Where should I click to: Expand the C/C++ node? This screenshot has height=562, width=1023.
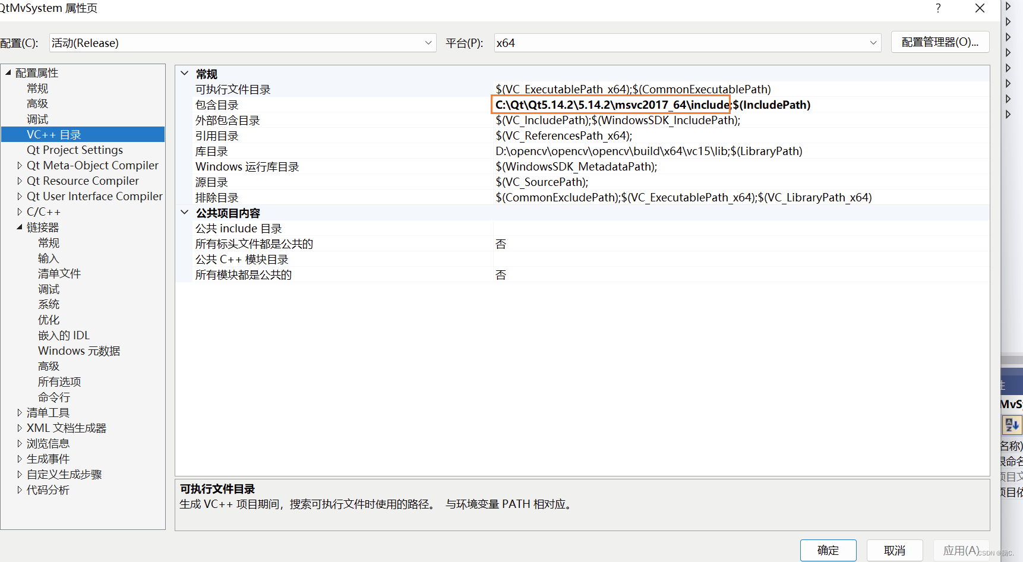(20, 211)
